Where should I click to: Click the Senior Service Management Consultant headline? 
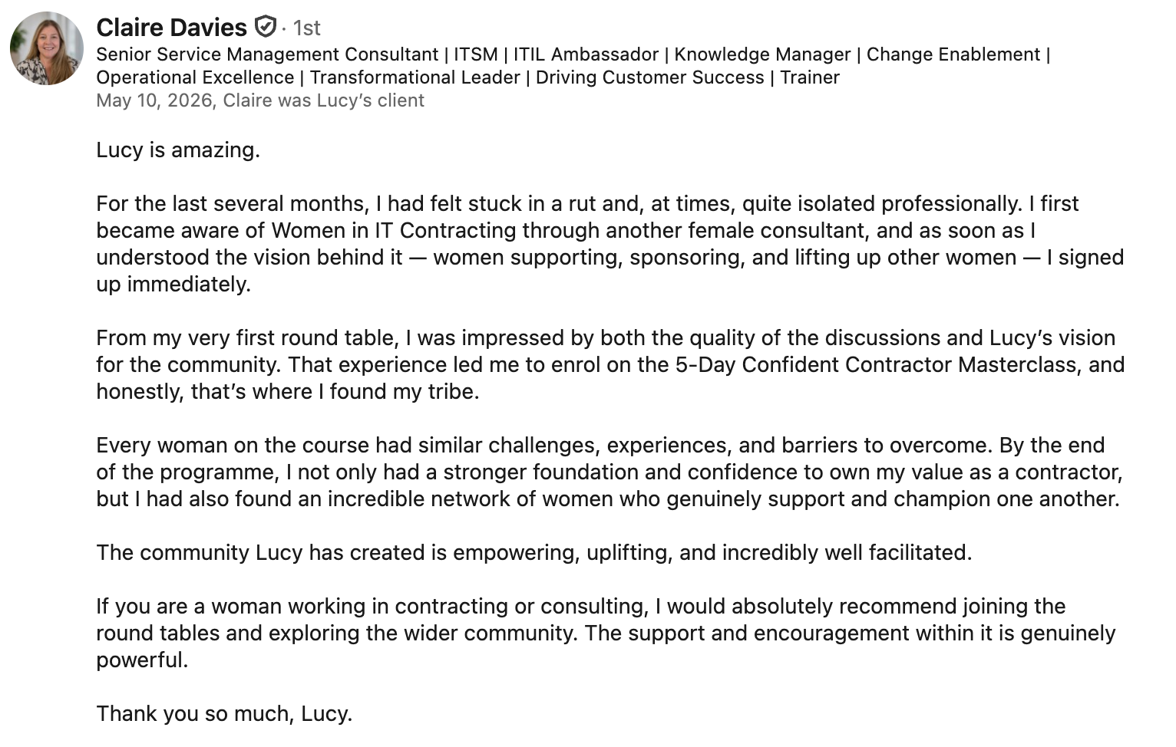click(573, 54)
